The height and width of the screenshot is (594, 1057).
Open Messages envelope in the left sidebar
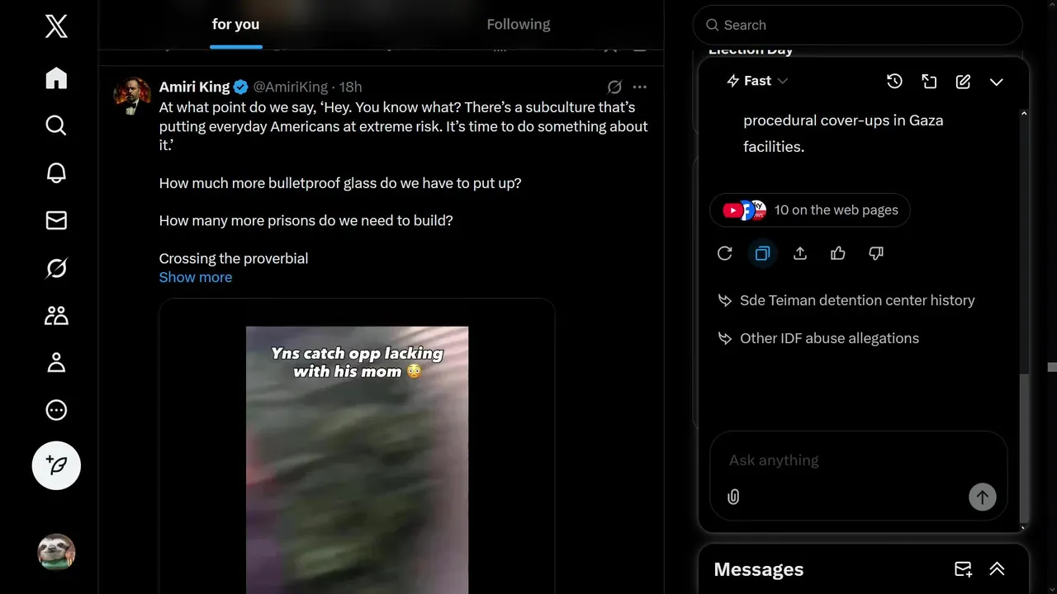click(x=56, y=220)
